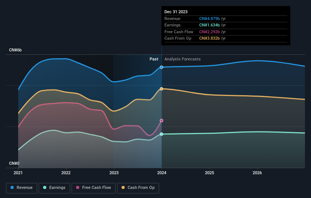Click the CN¥0 y-axis label

click(14, 163)
